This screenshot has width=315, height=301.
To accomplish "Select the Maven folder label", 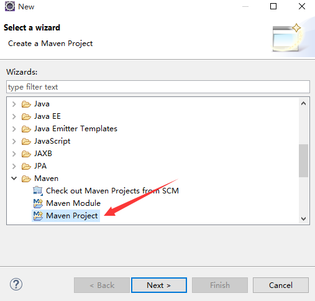I will click(47, 178).
